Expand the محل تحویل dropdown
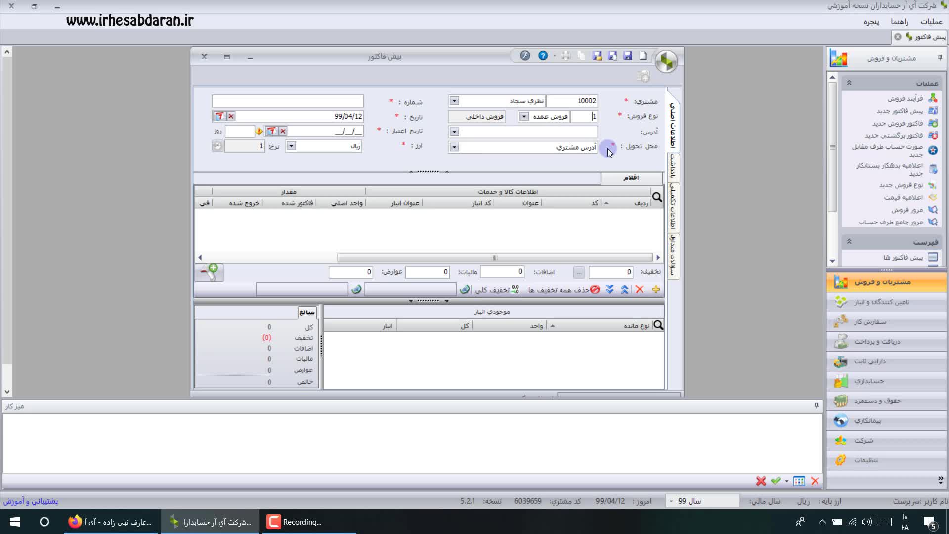Image resolution: width=949 pixels, height=534 pixels. (x=454, y=147)
